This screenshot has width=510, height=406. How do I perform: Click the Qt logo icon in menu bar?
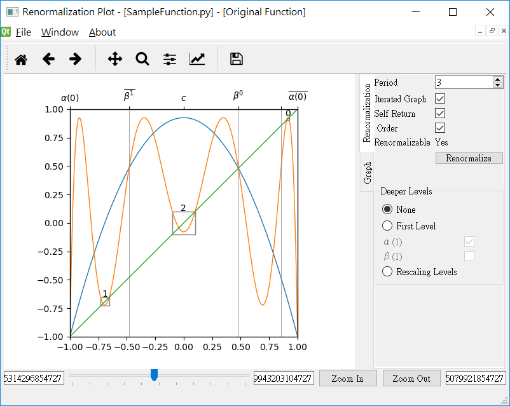[x=6, y=32]
